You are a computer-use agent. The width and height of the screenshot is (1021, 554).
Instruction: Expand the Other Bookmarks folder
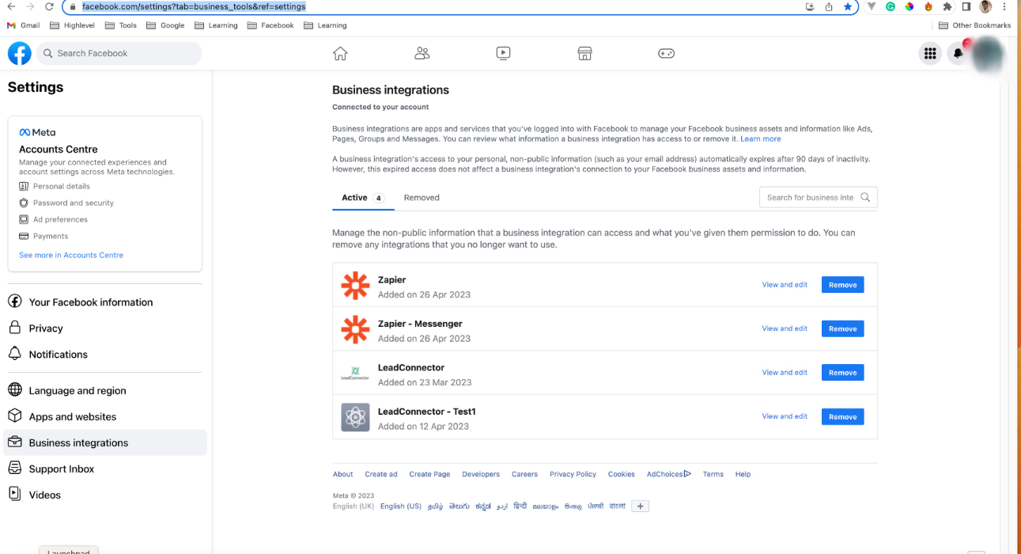coord(974,25)
